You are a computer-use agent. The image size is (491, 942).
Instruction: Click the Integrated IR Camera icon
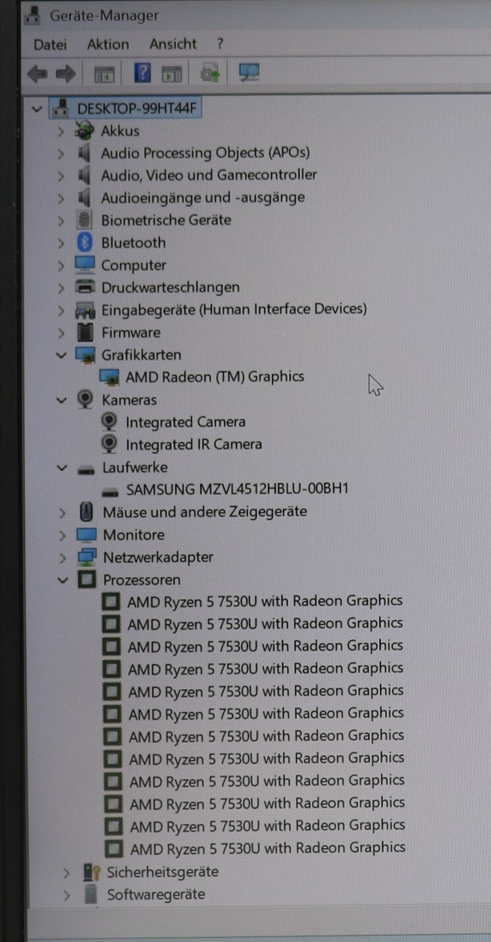coord(109,445)
